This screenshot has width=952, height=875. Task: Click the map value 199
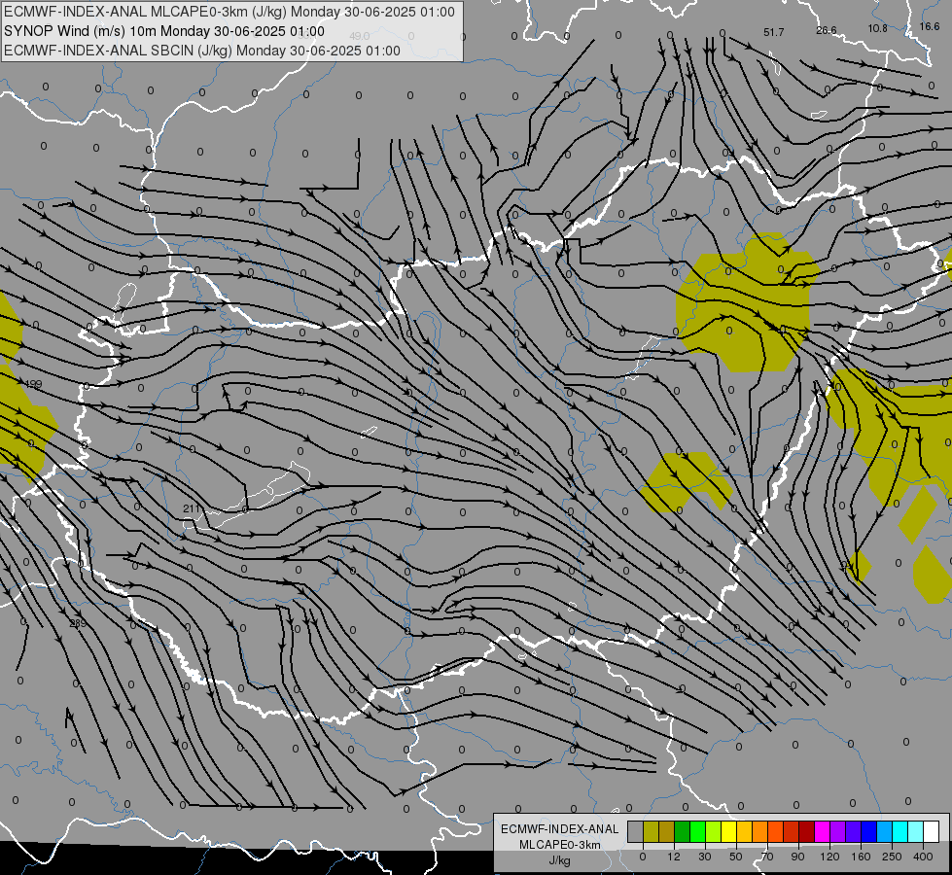(33, 384)
